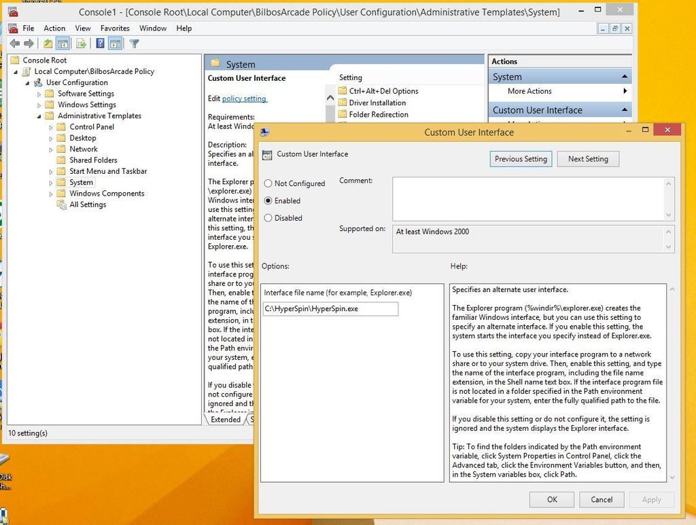Open the Action menu
Image resolution: width=696 pixels, height=525 pixels.
(54, 29)
